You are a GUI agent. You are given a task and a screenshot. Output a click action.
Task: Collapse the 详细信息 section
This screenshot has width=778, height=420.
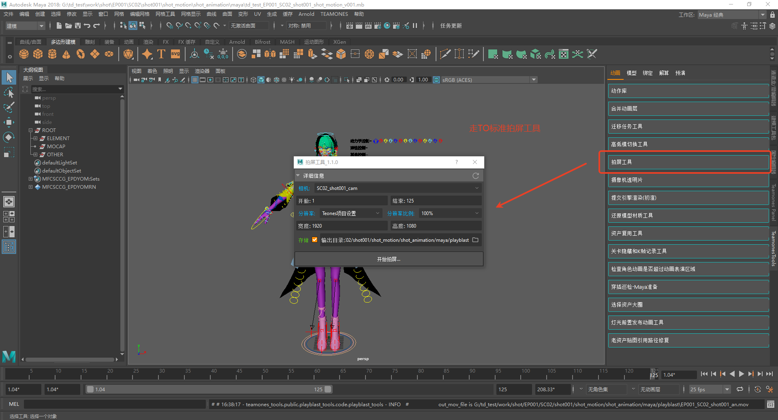pyautogui.click(x=298, y=176)
